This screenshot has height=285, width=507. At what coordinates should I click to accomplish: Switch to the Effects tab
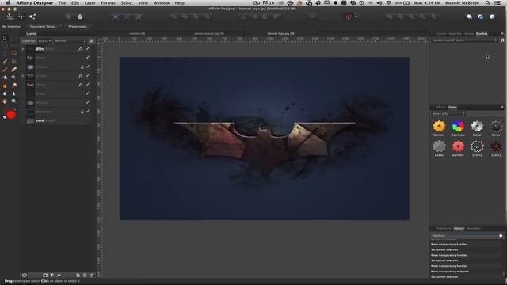click(440, 108)
